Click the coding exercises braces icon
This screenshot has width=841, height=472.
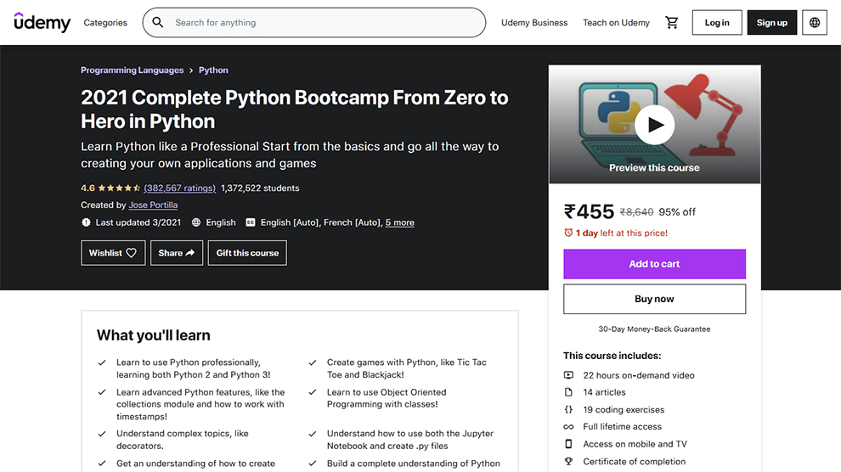(568, 409)
